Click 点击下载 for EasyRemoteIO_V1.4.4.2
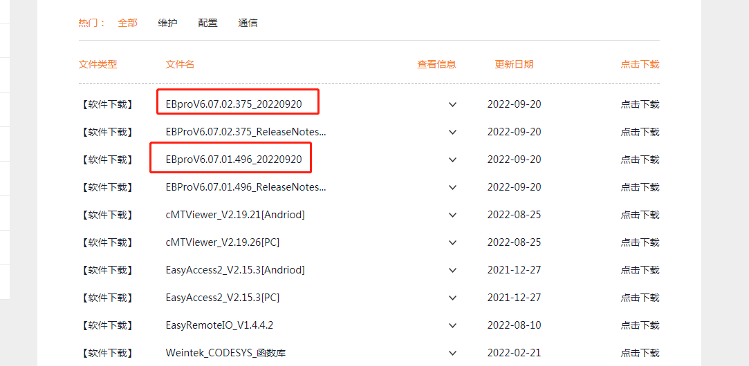This screenshot has height=366, width=749. [639, 325]
